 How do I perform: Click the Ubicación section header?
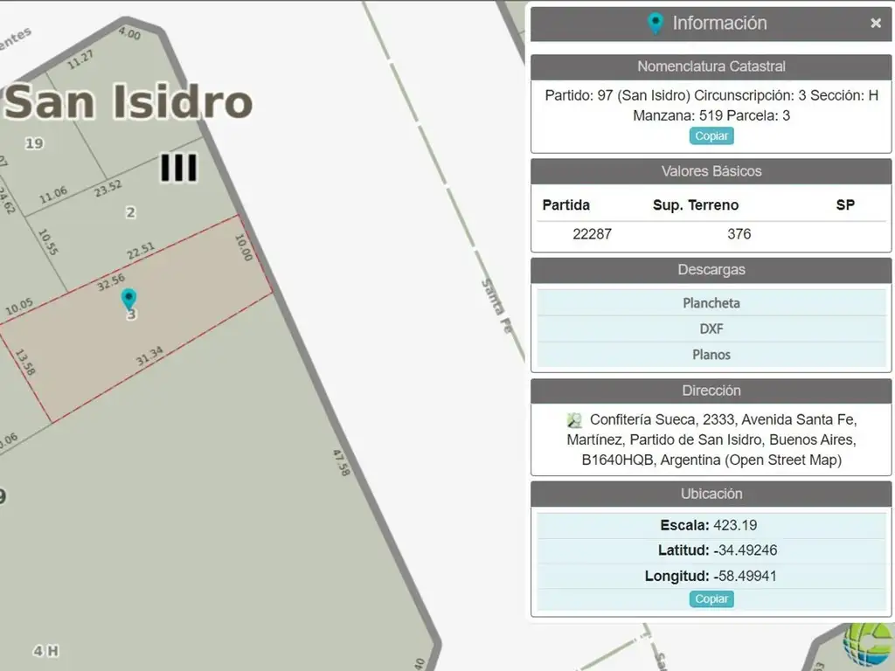point(711,494)
